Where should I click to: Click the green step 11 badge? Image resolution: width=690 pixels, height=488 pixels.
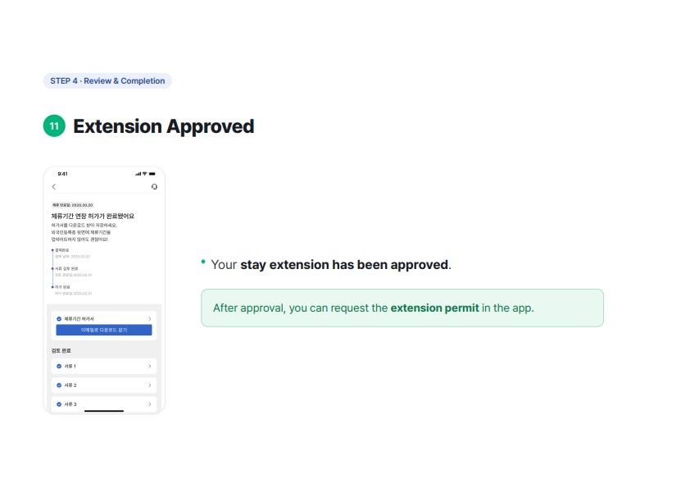[54, 126]
